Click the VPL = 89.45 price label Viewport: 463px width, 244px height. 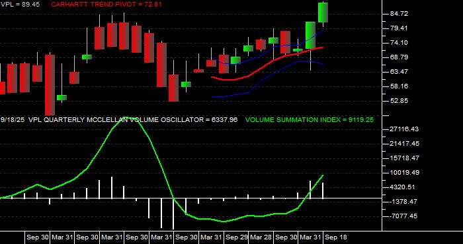coord(20,4)
